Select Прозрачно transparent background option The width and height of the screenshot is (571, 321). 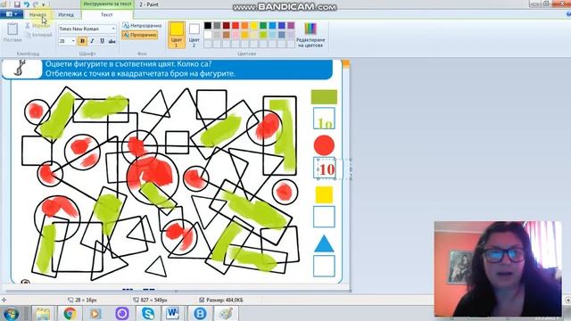[139, 35]
